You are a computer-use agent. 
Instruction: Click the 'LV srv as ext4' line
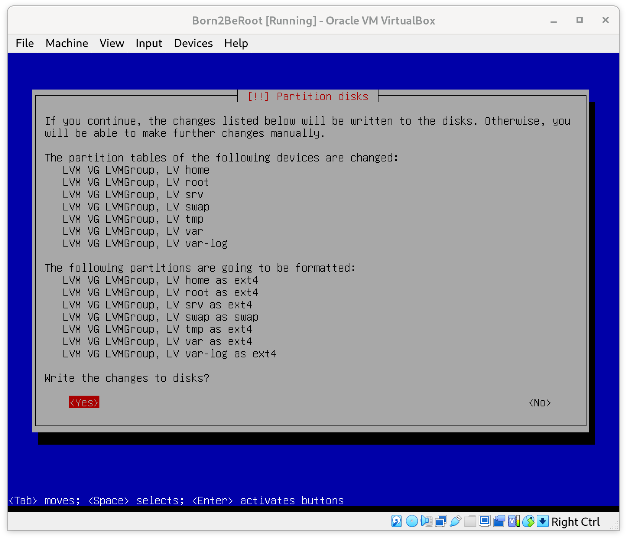(158, 305)
